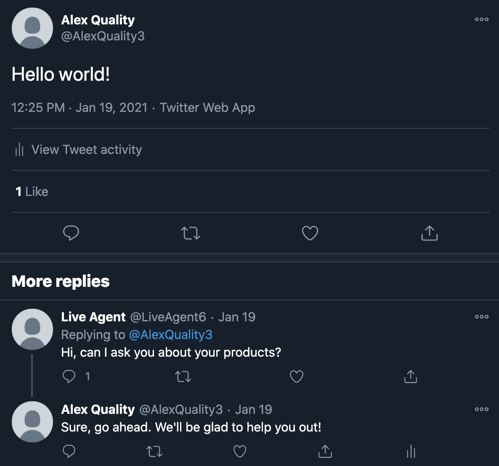Viewport: 499px width, 466px height.
Task: Reply to Live Agent's question
Action: tap(69, 376)
